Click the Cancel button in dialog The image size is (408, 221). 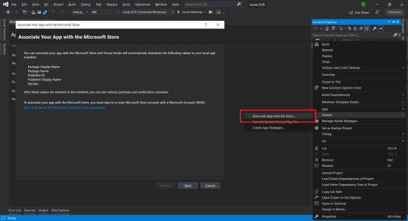coord(210,186)
